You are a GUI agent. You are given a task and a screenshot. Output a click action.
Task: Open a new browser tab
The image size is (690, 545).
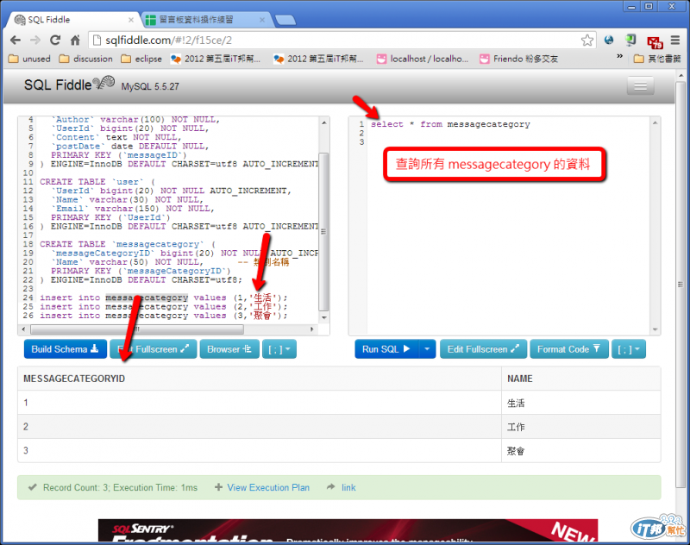pyautogui.click(x=285, y=20)
